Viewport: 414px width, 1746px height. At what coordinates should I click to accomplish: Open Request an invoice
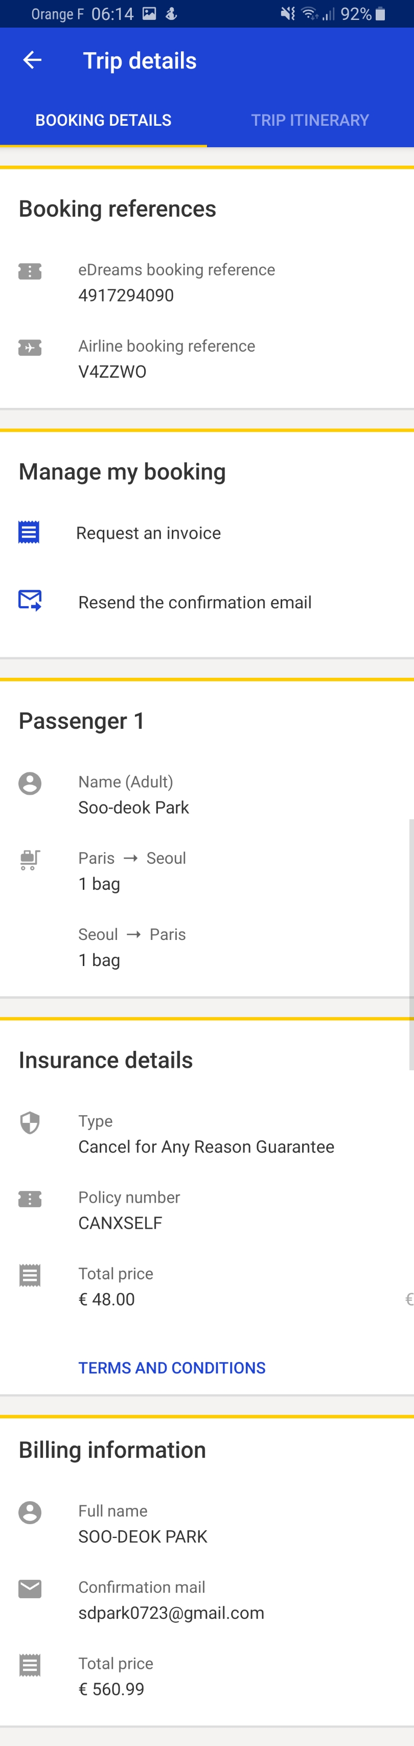pyautogui.click(x=148, y=534)
